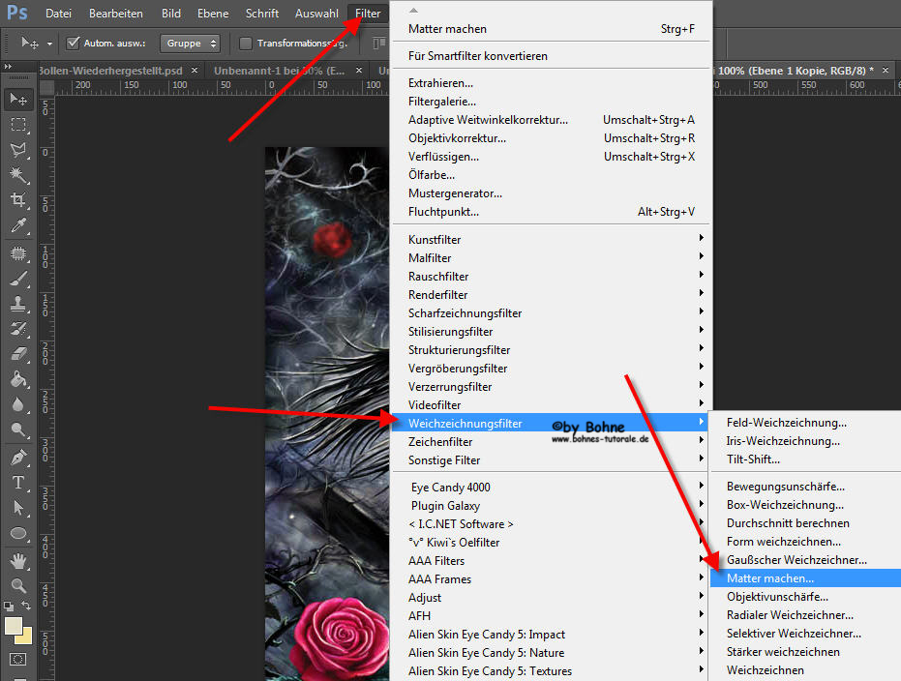
Task: Click Matter machen... in blur submenu
Action: tap(770, 578)
